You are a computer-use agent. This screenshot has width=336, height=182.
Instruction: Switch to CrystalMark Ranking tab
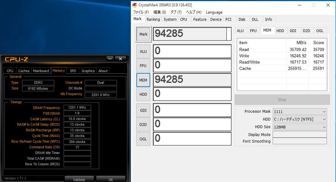pos(153,19)
